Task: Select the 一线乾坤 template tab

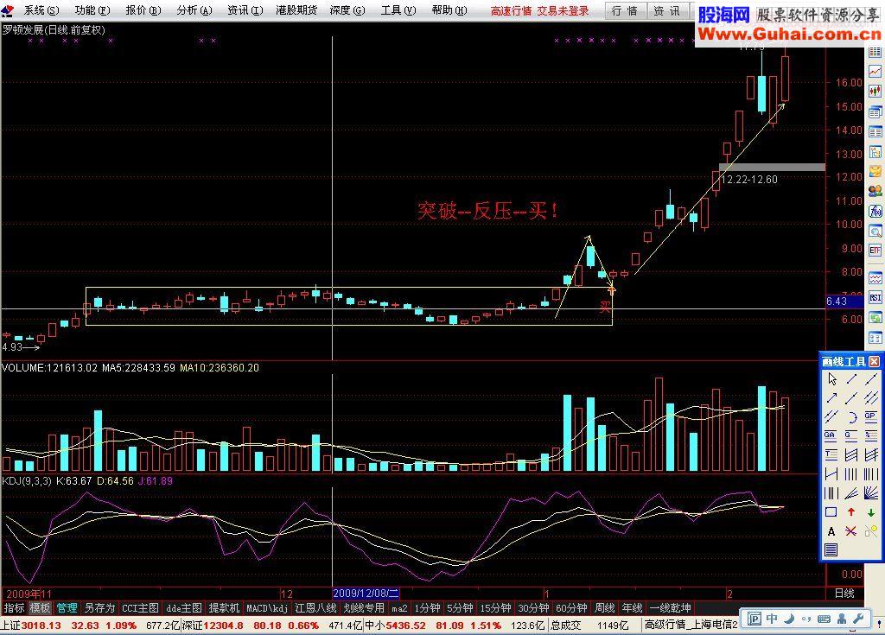Action: [670, 608]
